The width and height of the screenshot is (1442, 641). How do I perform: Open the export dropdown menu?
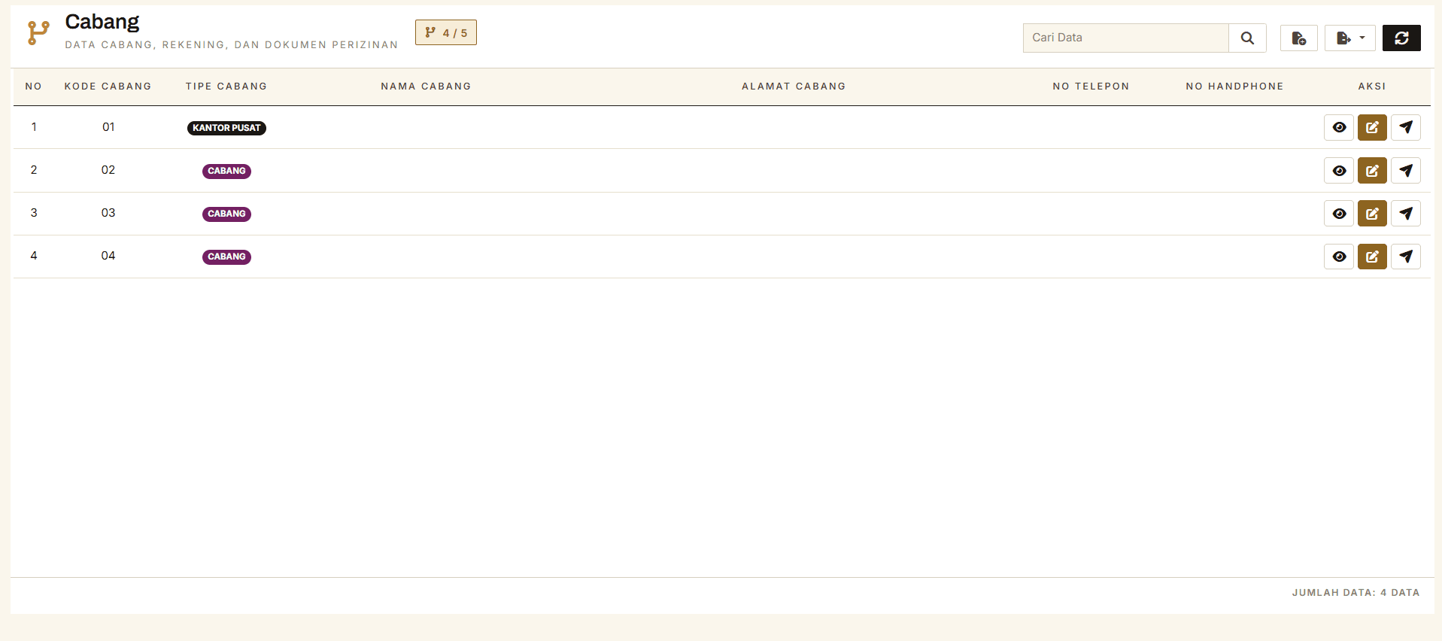pyautogui.click(x=1350, y=38)
